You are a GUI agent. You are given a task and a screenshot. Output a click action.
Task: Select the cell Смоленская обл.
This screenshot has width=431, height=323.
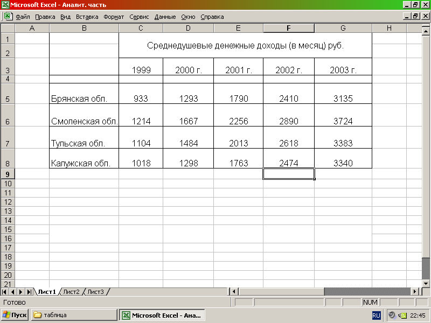tap(84, 115)
